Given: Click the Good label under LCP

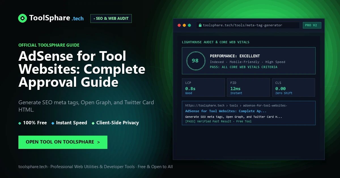Looking at the screenshot, I should [x=189, y=93].
